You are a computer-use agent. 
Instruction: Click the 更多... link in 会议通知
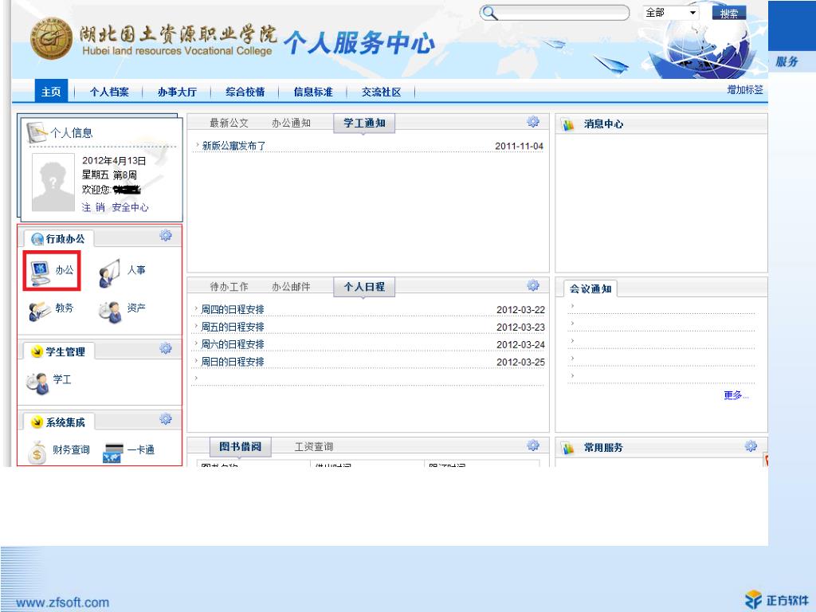tap(736, 395)
